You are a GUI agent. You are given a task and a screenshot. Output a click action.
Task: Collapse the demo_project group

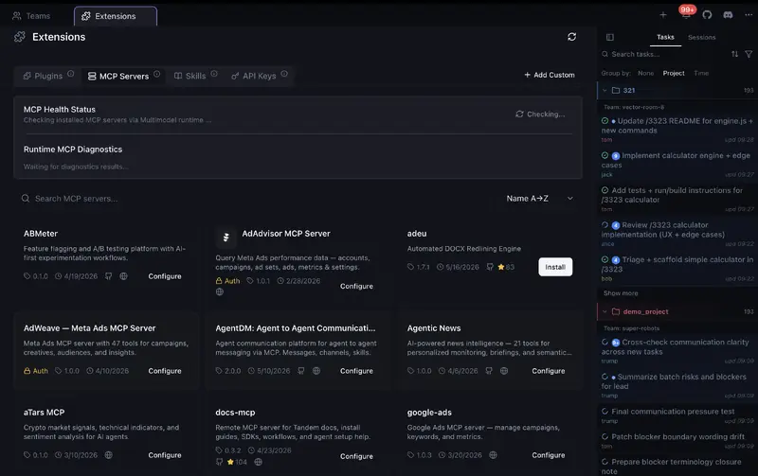tap(605, 311)
